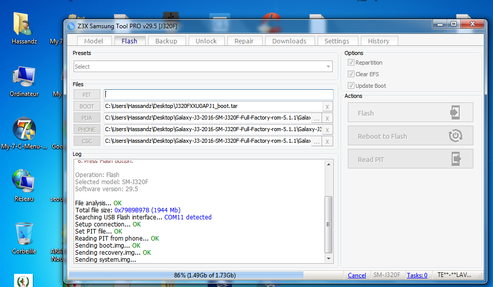Image resolution: width=493 pixels, height=287 pixels.
Task: Switch to the History tab
Action: point(379,41)
